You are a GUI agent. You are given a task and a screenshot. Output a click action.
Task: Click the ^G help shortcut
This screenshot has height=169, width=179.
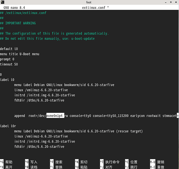tap(6, 162)
